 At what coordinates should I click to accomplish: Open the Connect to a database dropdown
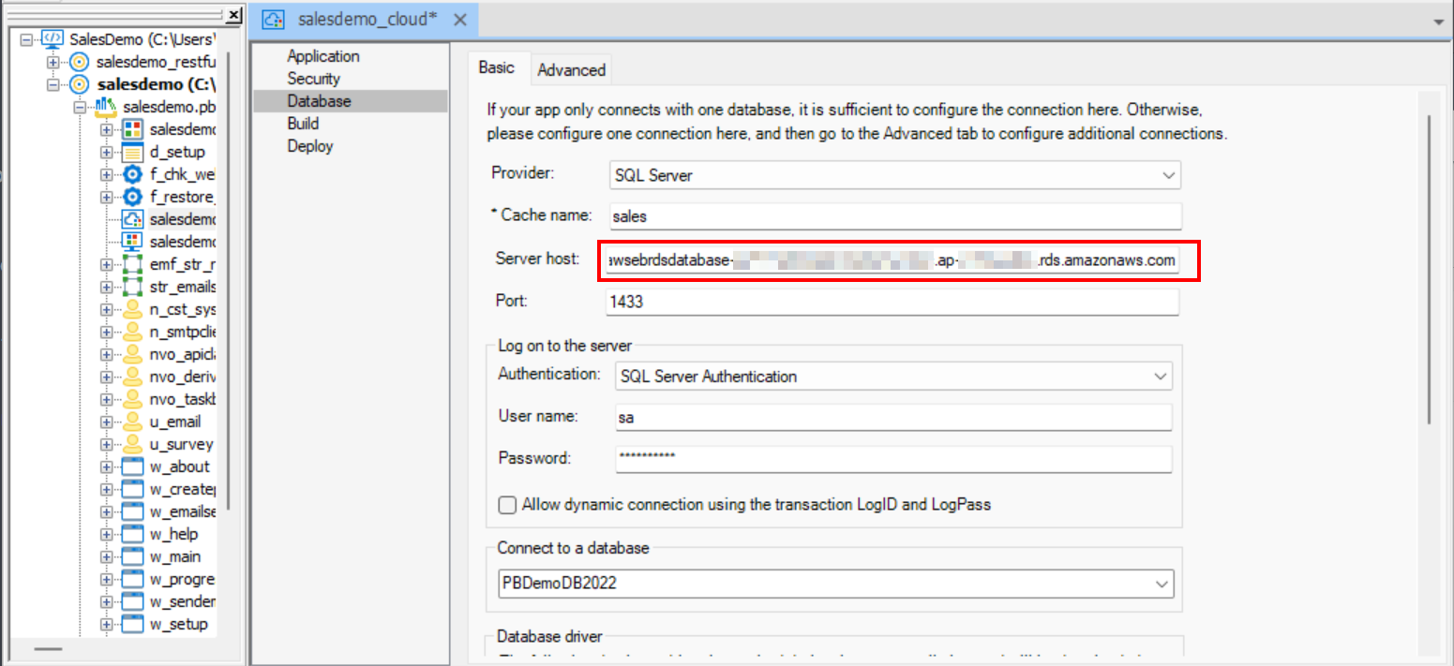(x=1162, y=583)
